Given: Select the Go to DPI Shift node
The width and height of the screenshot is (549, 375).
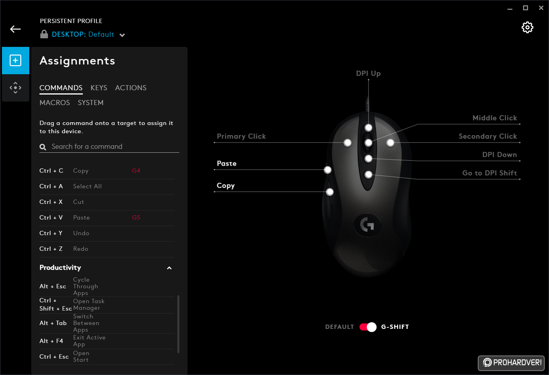Looking at the screenshot, I should coord(368,175).
